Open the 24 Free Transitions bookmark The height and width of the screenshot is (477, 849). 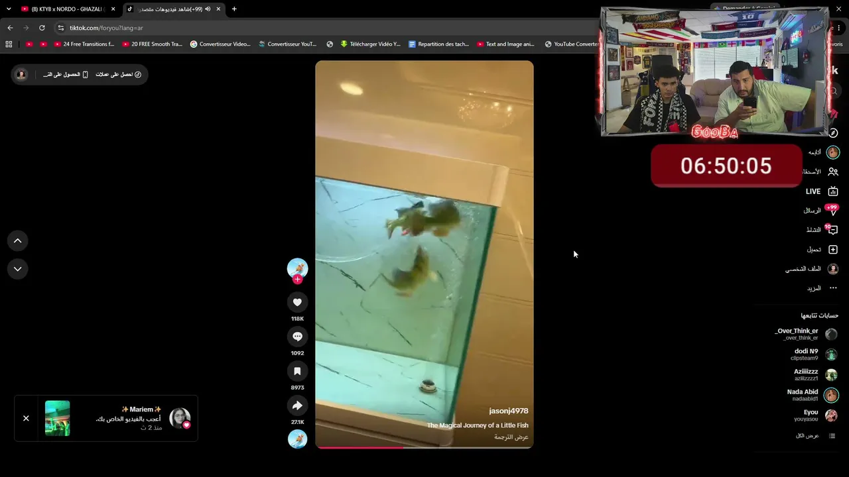tap(84, 44)
